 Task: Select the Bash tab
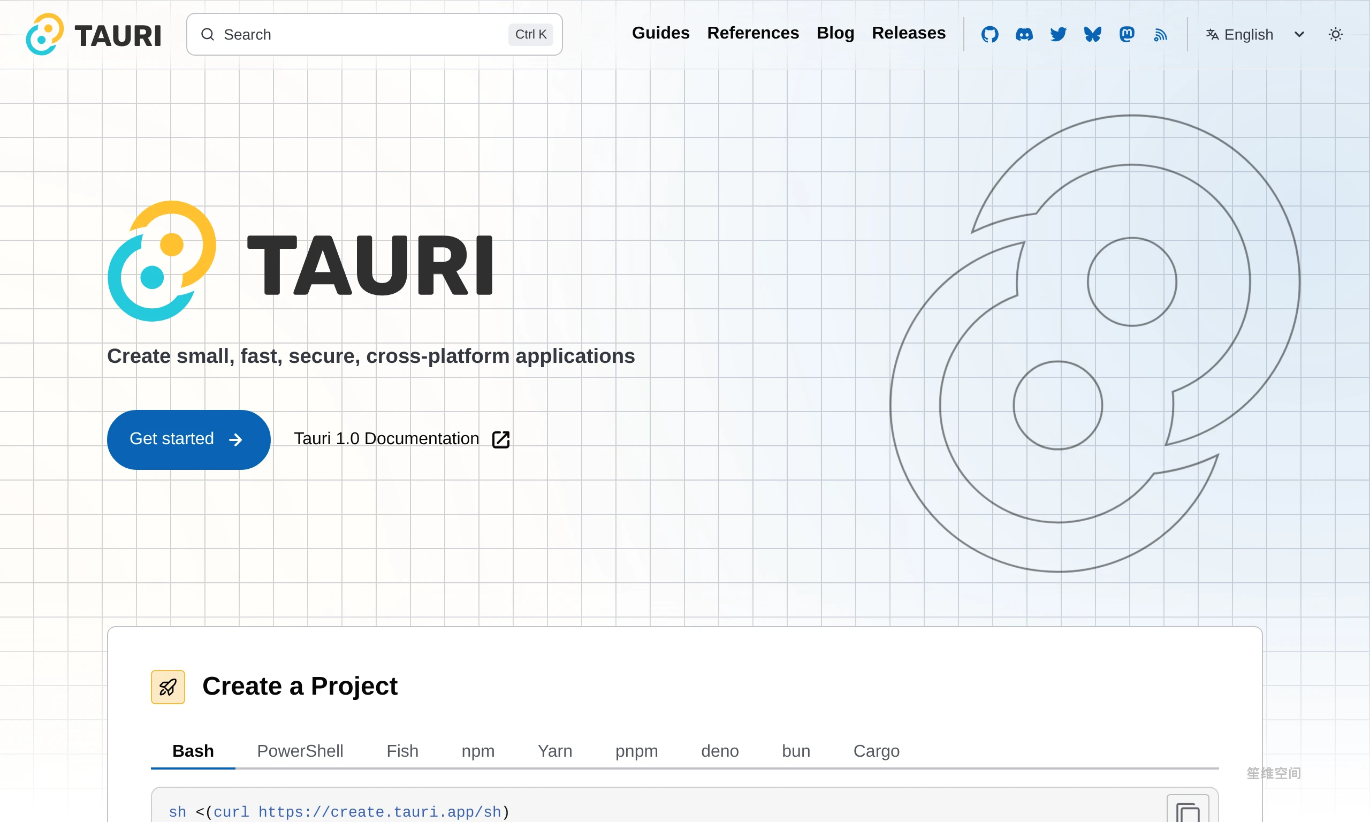coord(193,751)
